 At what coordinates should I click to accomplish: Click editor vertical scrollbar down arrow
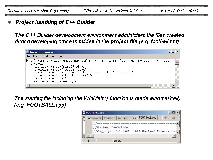(x=177, y=132)
